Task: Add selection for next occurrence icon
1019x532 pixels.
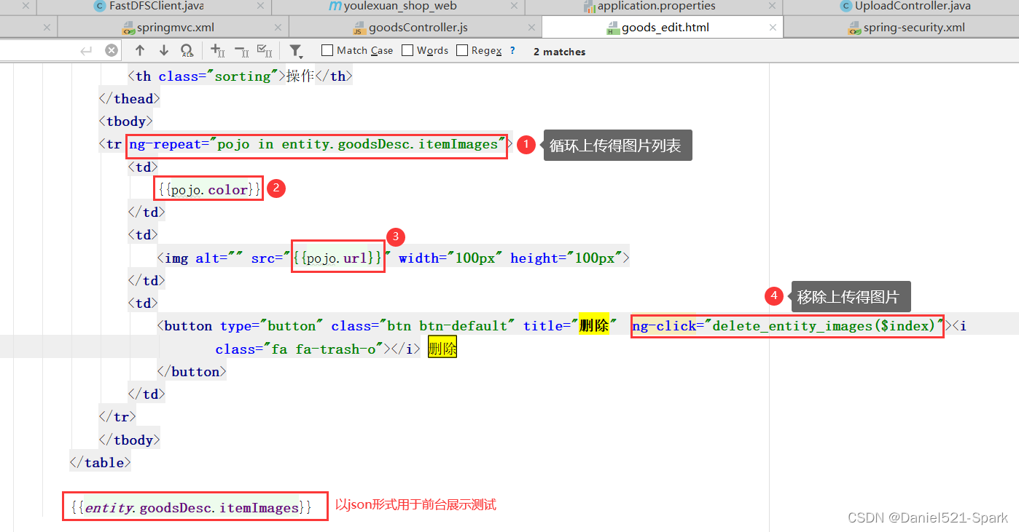Action: (x=217, y=50)
